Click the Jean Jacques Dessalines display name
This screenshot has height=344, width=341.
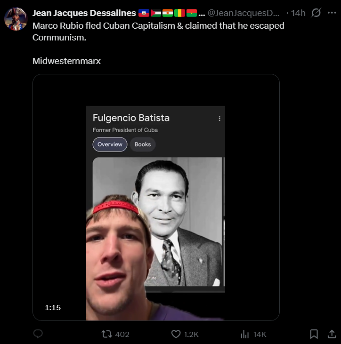click(84, 13)
